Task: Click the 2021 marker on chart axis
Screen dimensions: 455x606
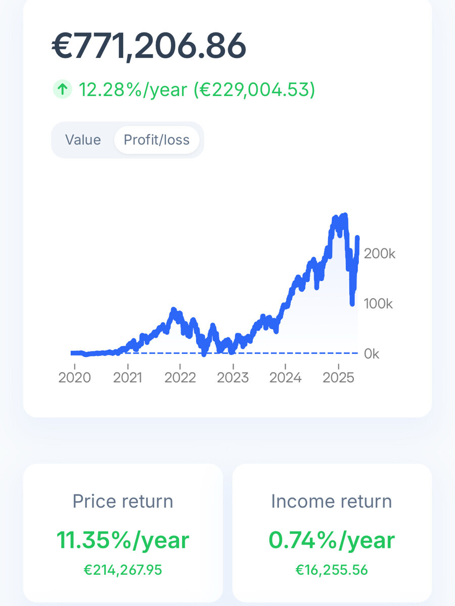Action: pyautogui.click(x=128, y=377)
